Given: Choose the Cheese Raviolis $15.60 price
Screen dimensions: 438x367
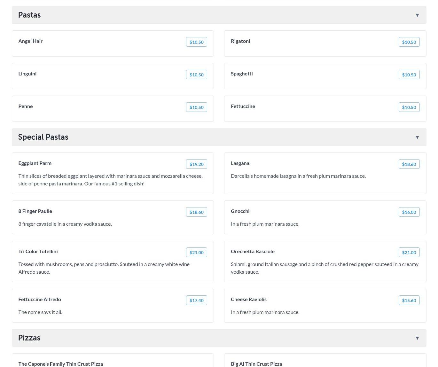Looking at the screenshot, I should coord(409,301).
